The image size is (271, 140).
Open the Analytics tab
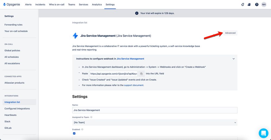97,5
